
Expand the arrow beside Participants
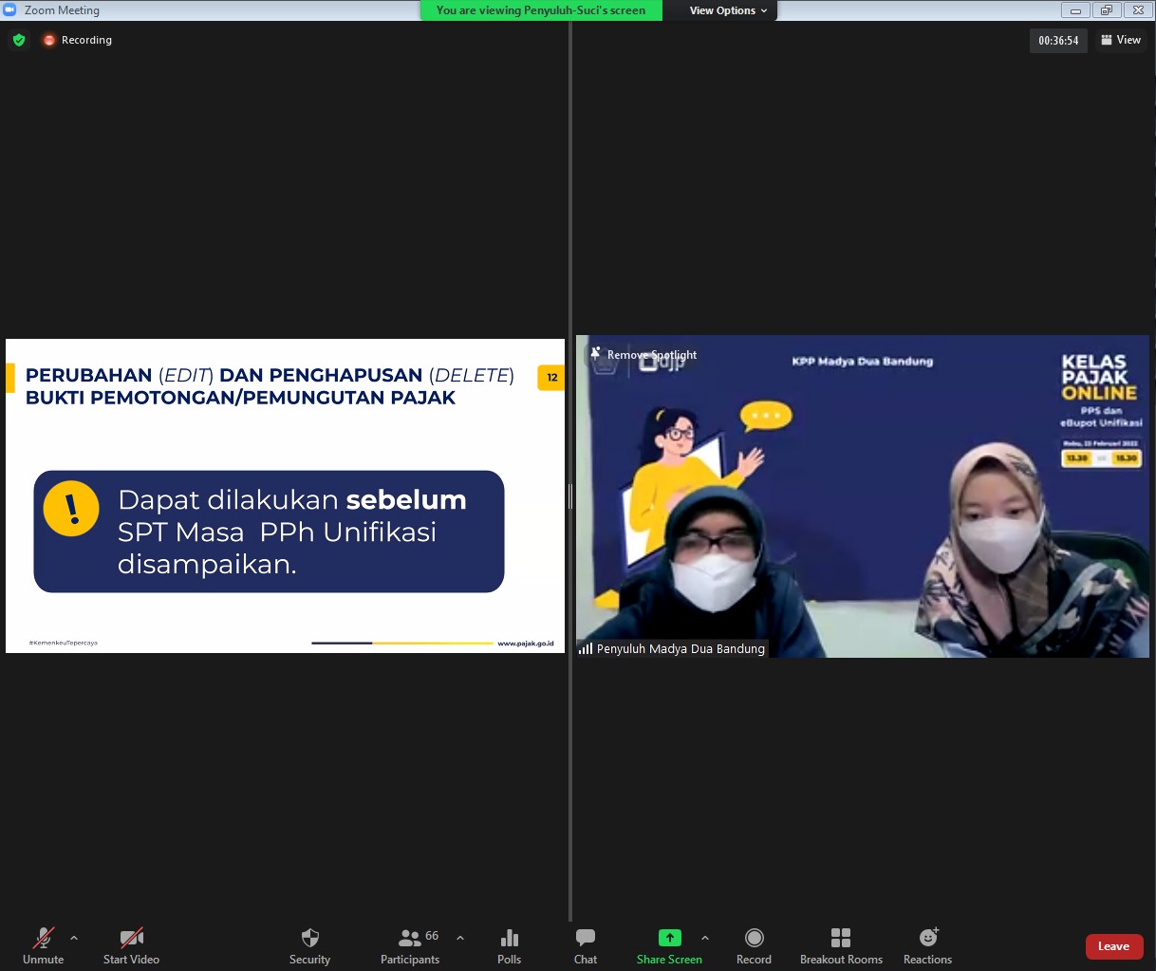tap(460, 938)
